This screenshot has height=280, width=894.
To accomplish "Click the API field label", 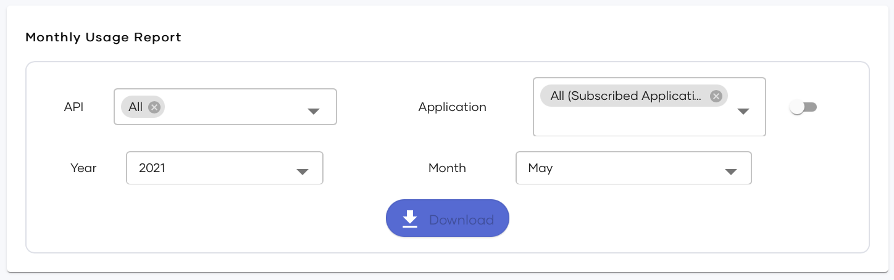I will pos(73,107).
